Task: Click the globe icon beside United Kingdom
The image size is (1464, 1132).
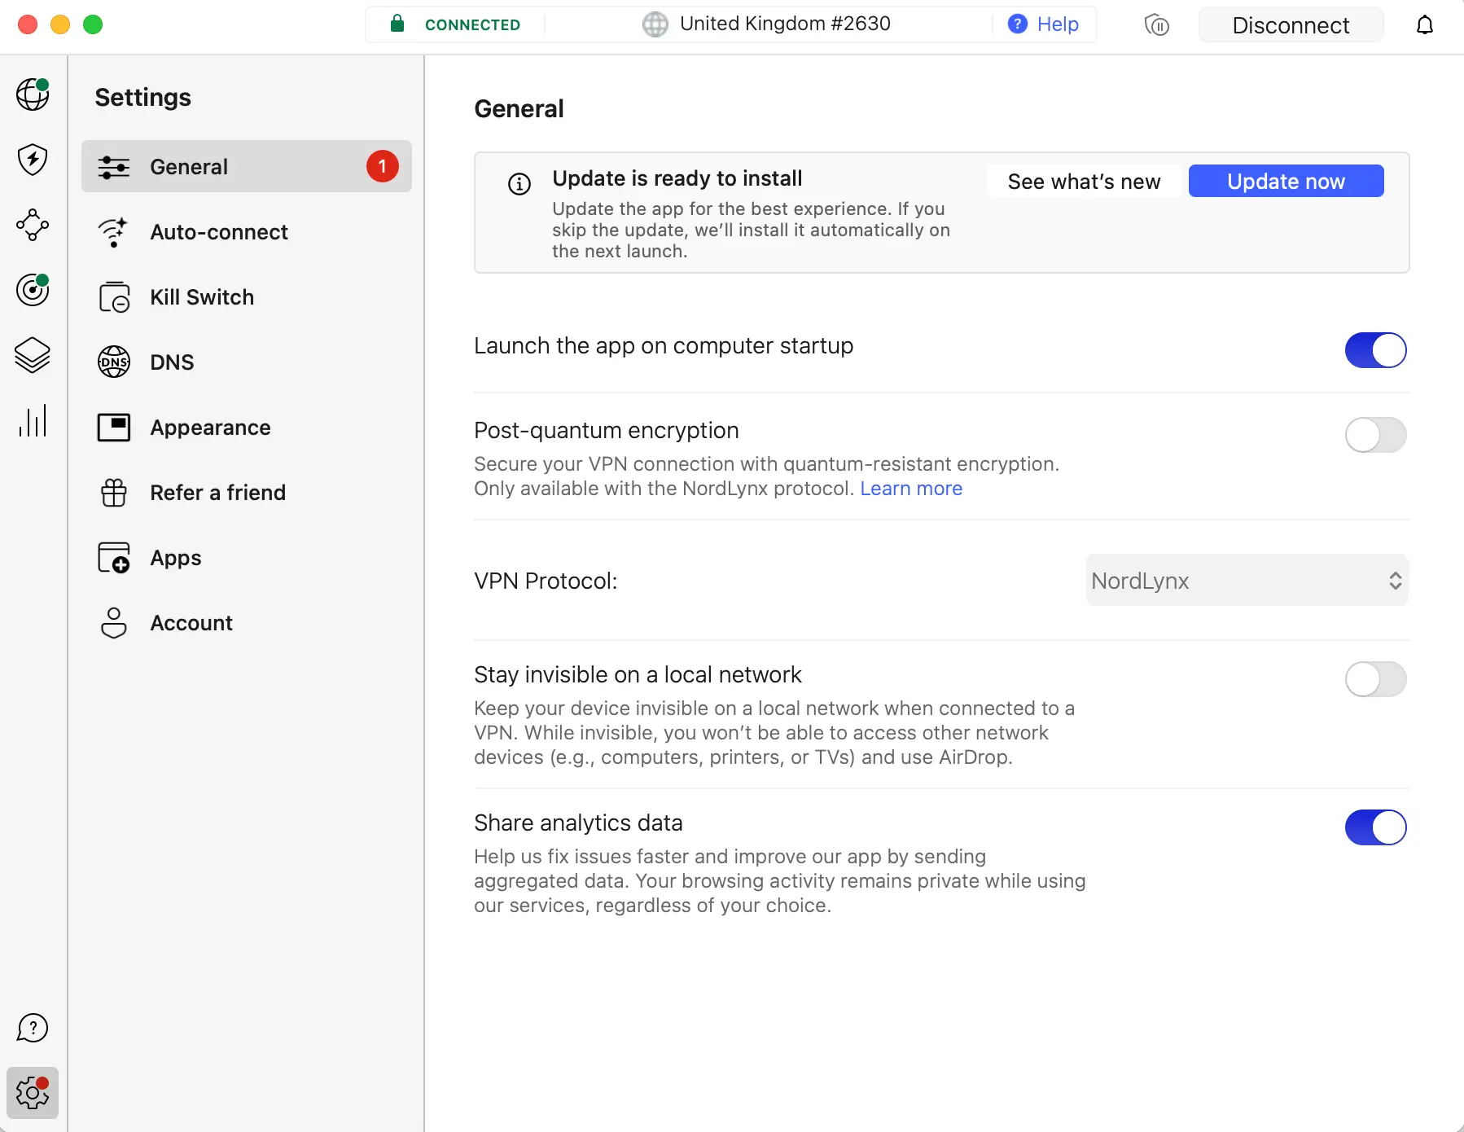Action: pyautogui.click(x=655, y=24)
